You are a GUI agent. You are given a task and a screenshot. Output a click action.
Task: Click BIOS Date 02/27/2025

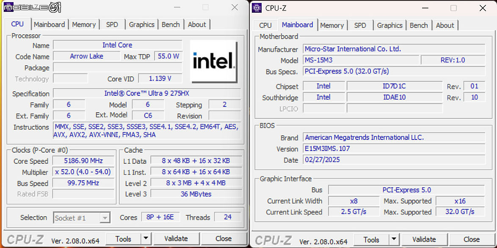click(394, 159)
